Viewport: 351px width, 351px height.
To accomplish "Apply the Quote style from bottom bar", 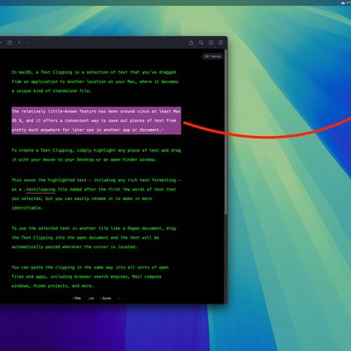I will (106, 298).
